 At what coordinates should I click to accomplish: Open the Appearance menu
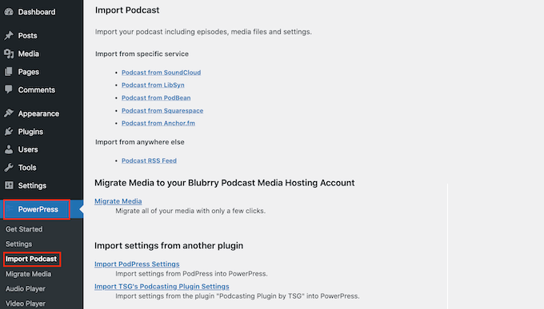point(38,113)
